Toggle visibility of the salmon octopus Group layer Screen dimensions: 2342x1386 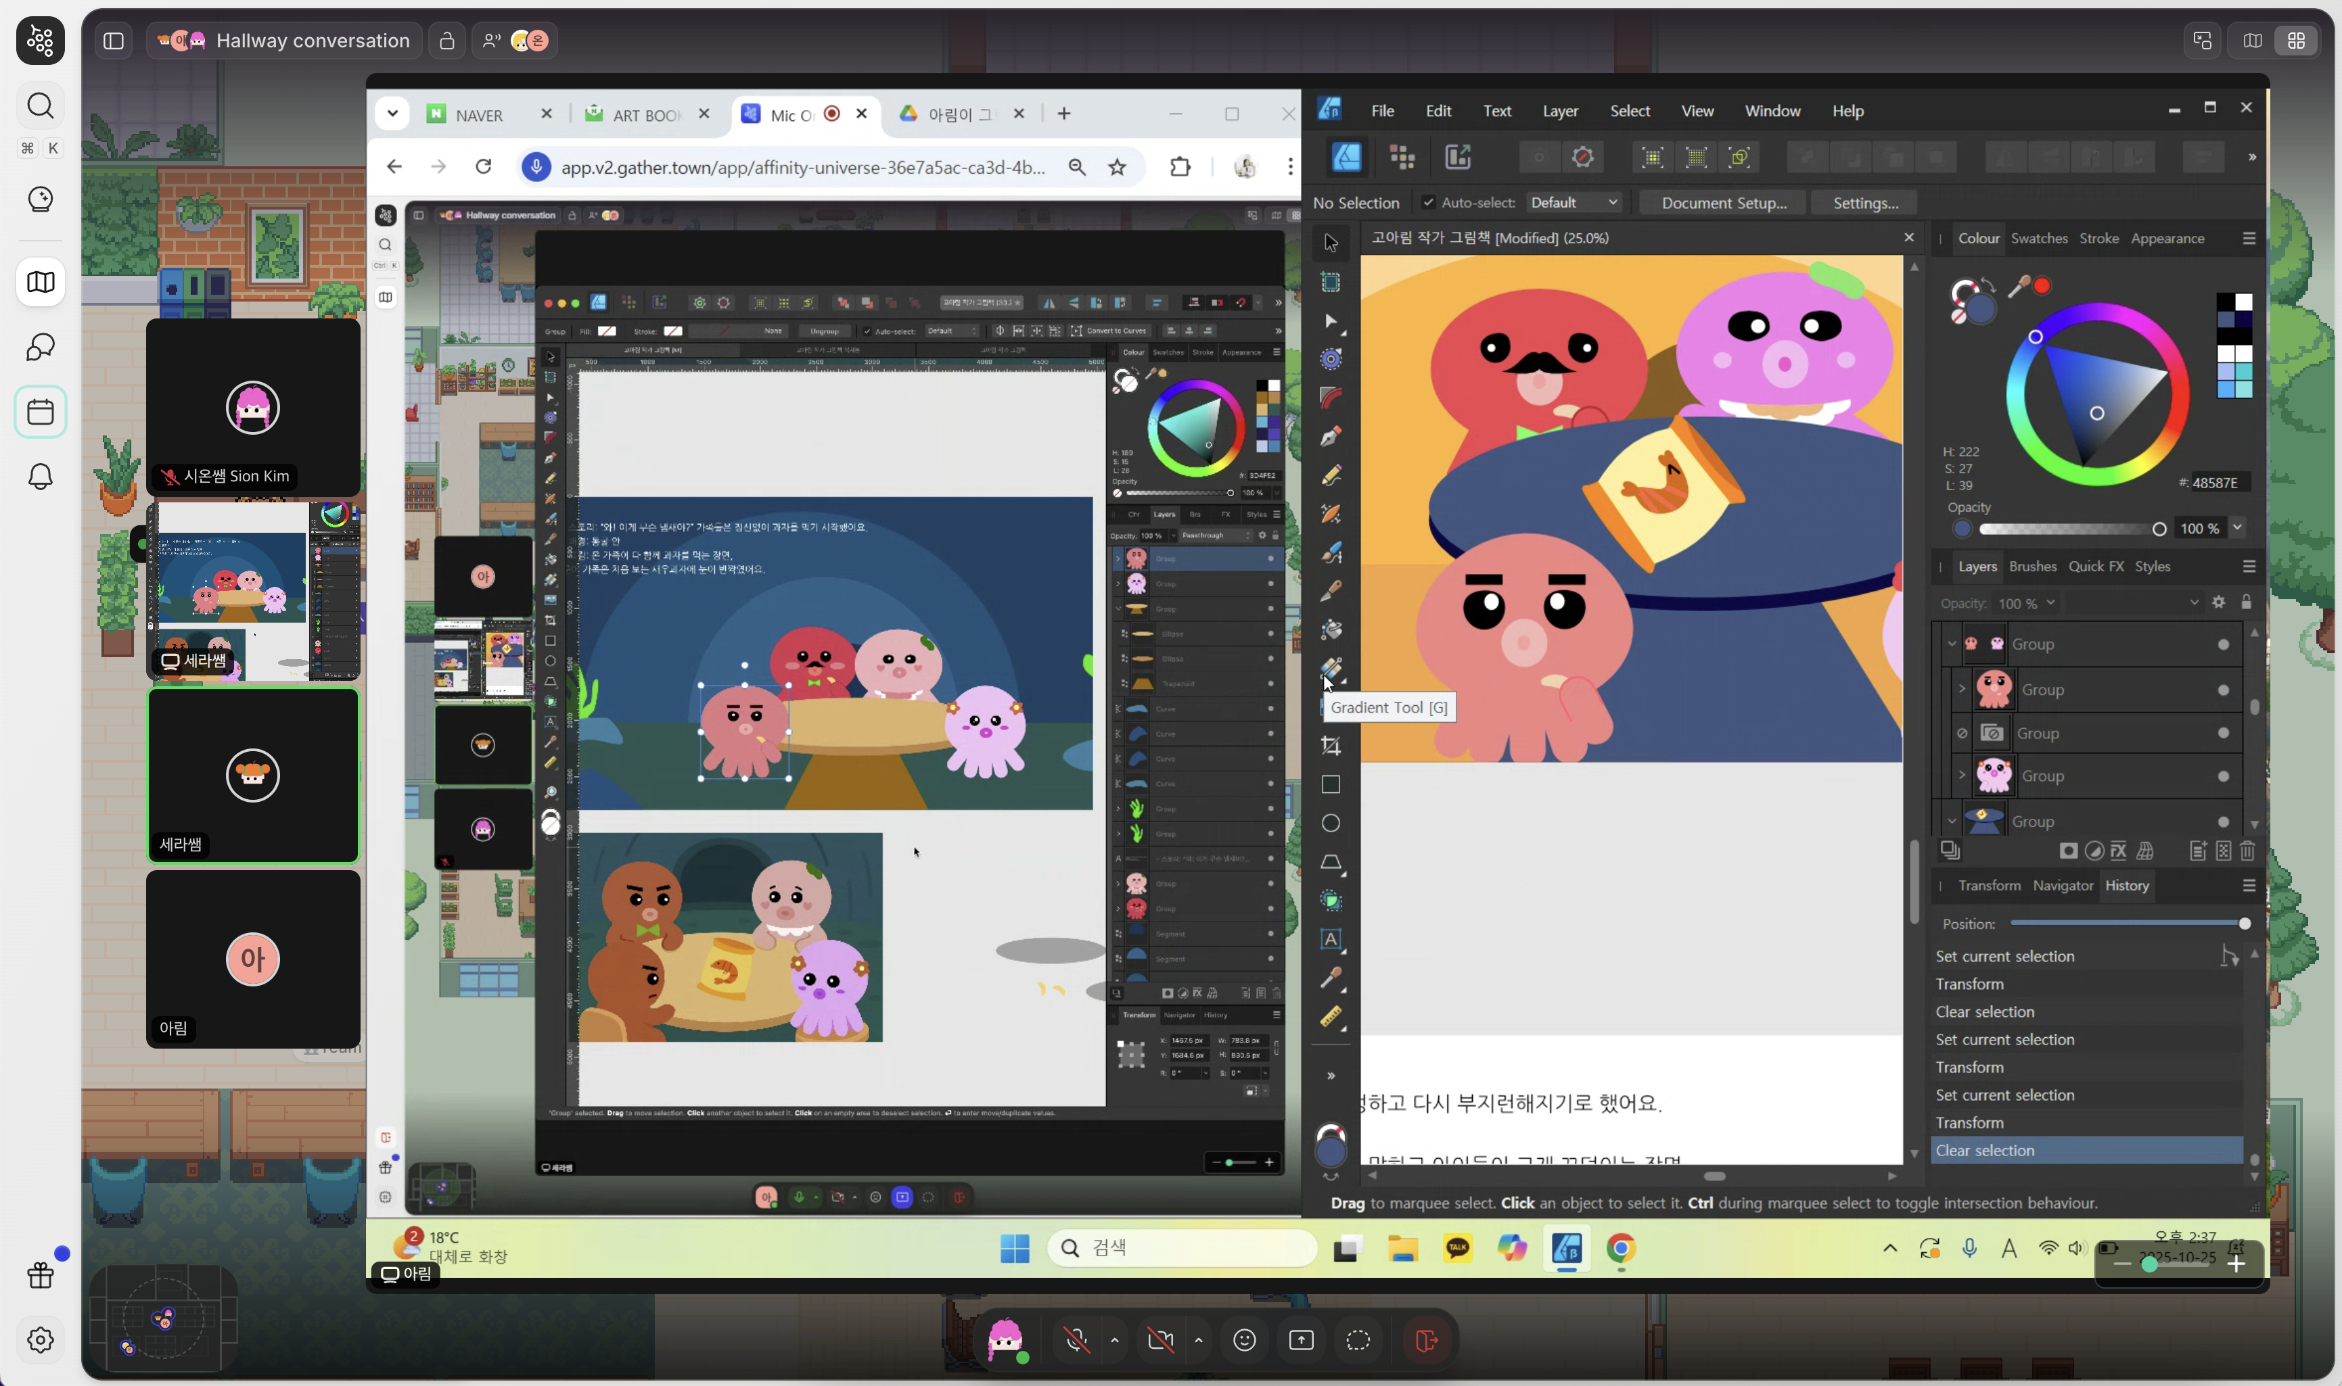tap(2224, 690)
